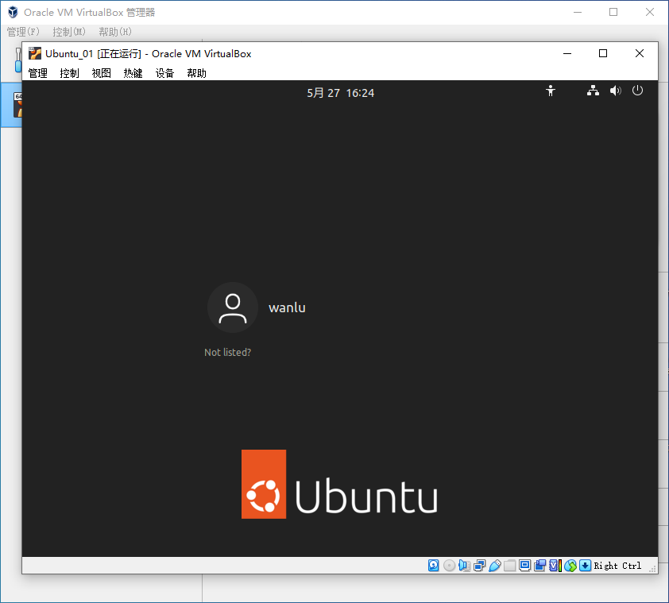Open the power menu icon in Ubuntu top bar

(637, 91)
